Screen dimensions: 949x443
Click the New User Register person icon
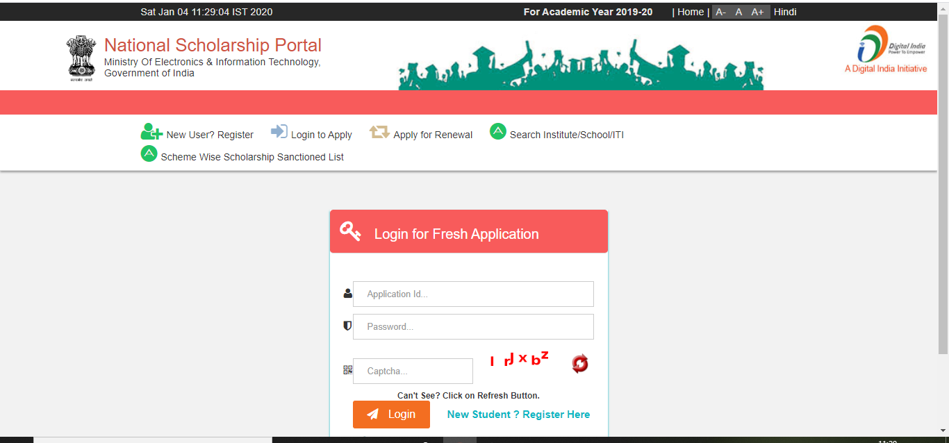(151, 132)
